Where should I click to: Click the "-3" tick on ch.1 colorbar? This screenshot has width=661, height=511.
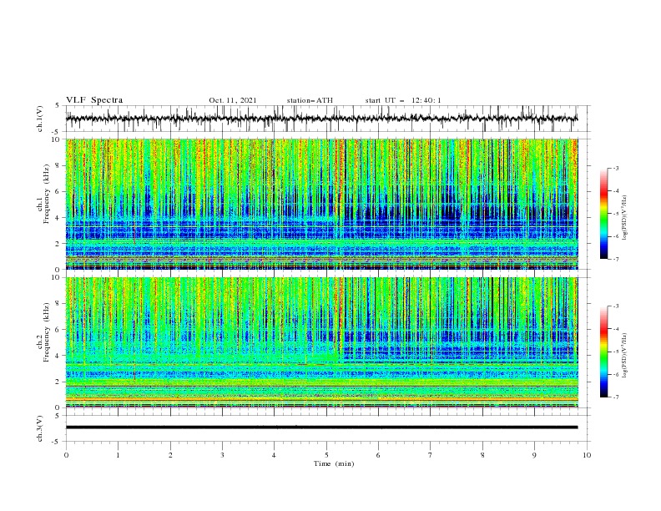pyautogui.click(x=616, y=169)
